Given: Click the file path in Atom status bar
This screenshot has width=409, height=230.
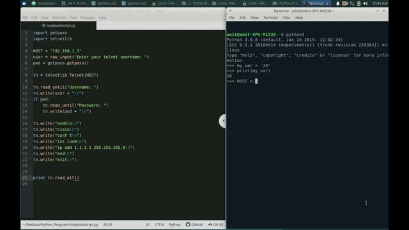Looking at the screenshot, I should click(x=60, y=224).
